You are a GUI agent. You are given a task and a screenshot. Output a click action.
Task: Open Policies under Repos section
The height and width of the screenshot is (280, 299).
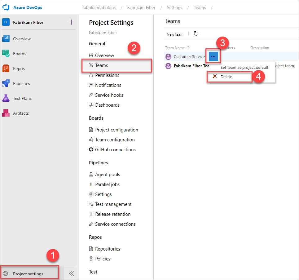point(103,259)
